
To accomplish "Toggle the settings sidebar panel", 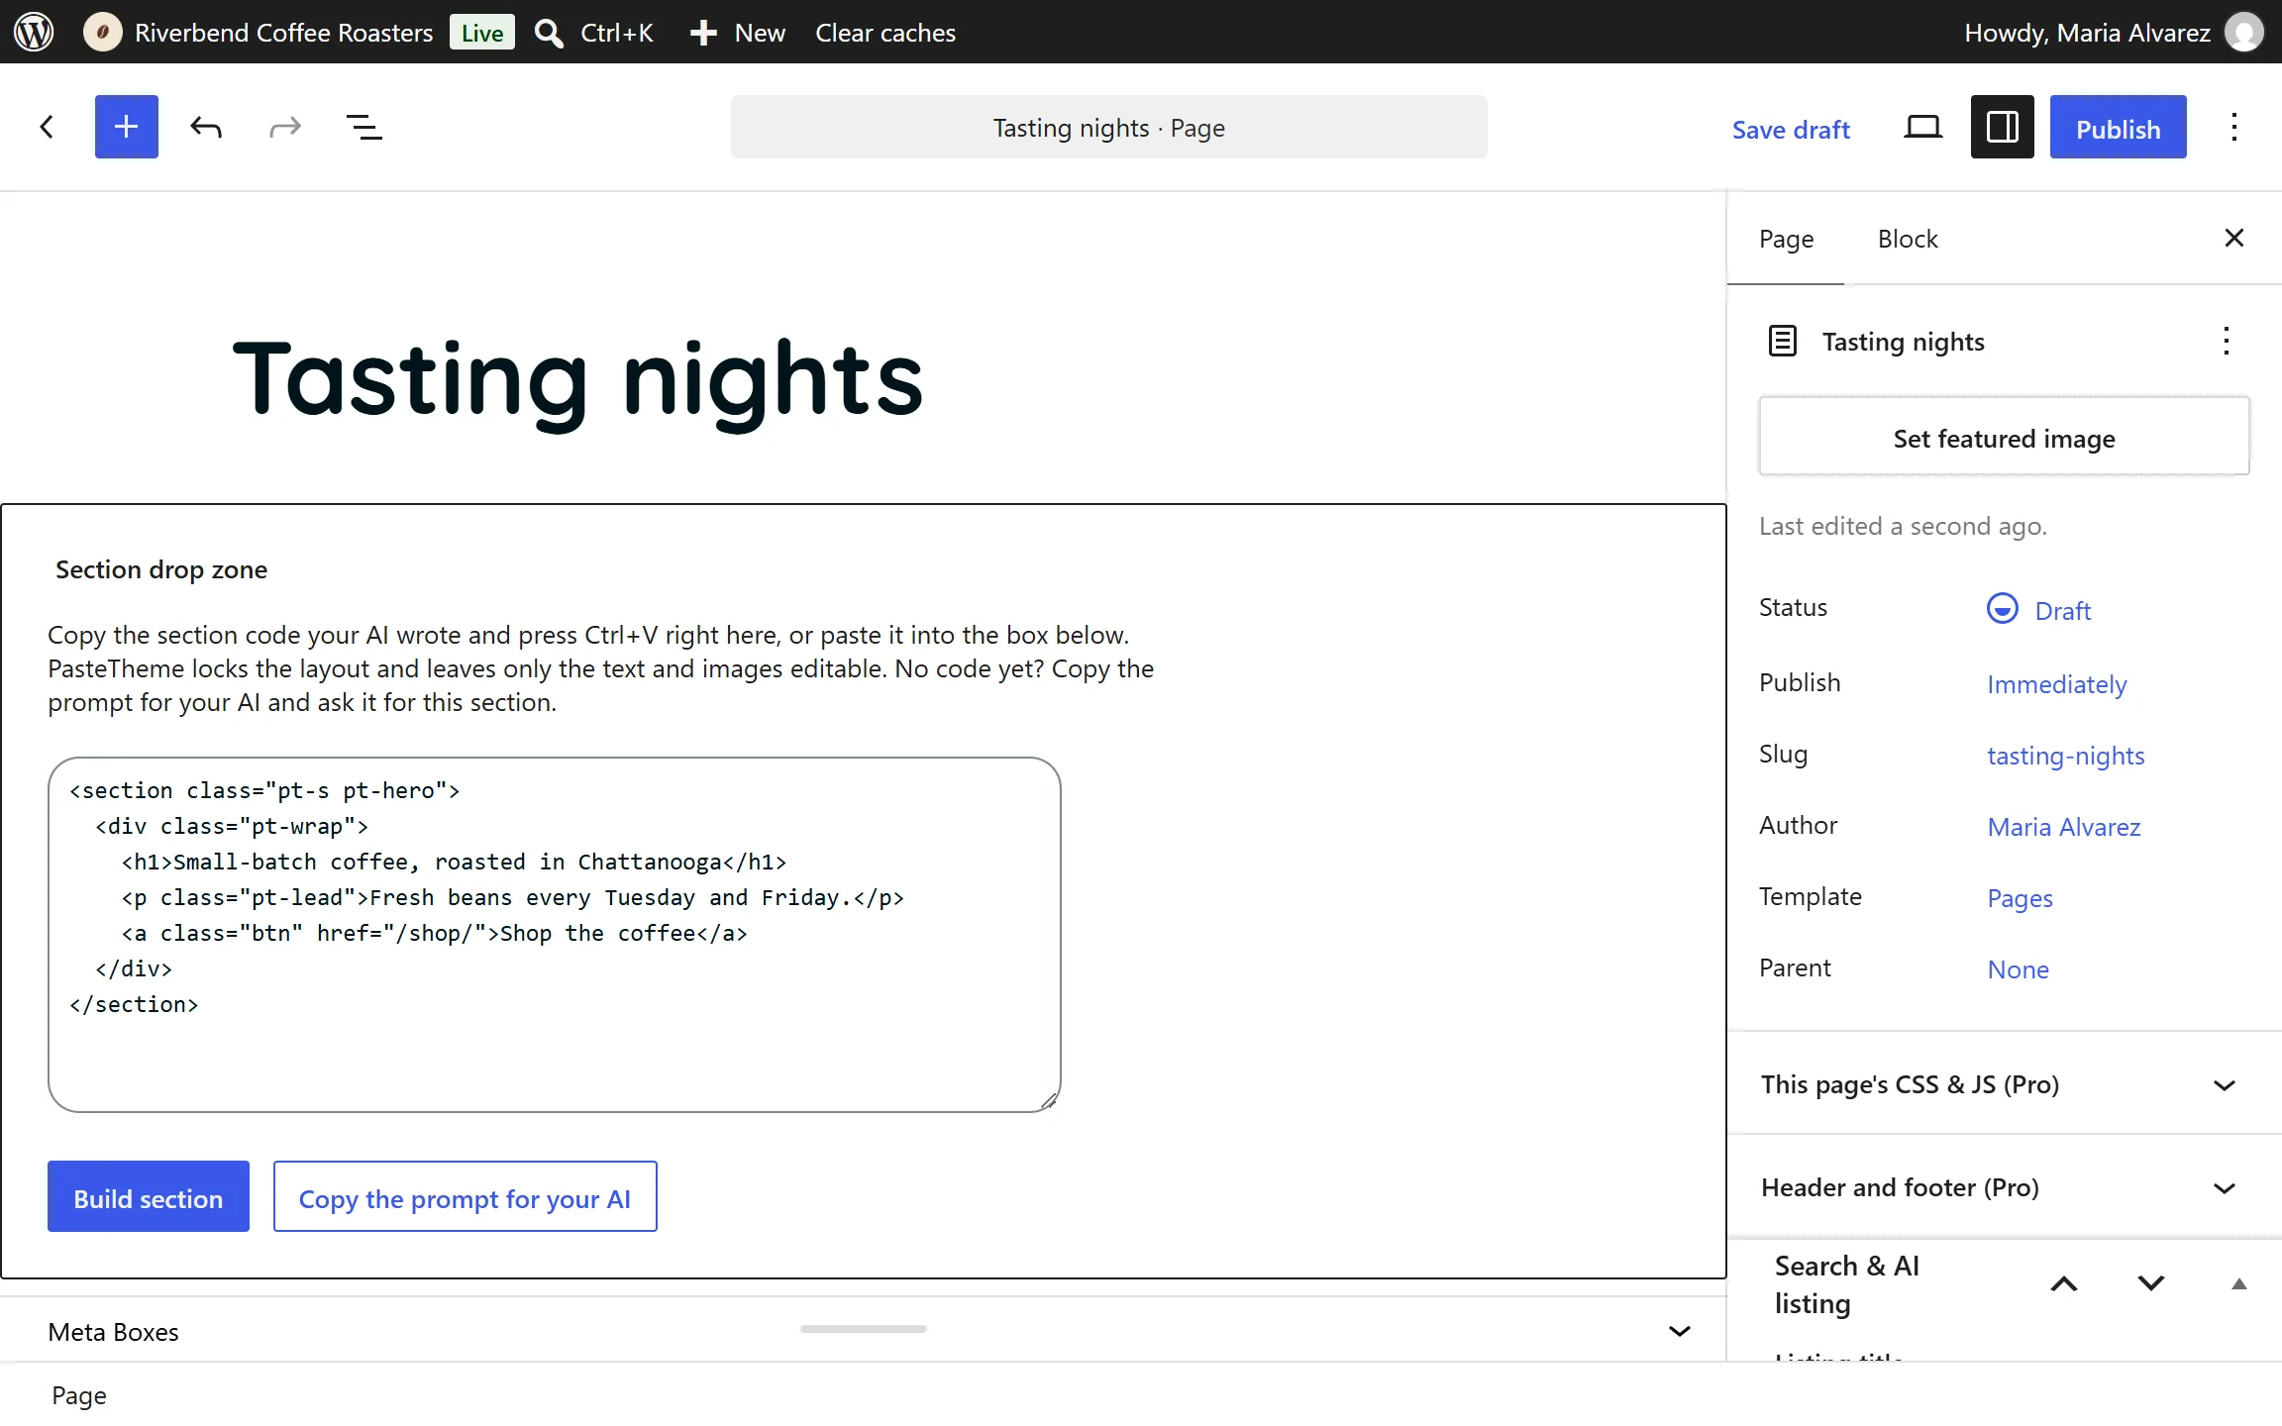I will pos(2003,127).
